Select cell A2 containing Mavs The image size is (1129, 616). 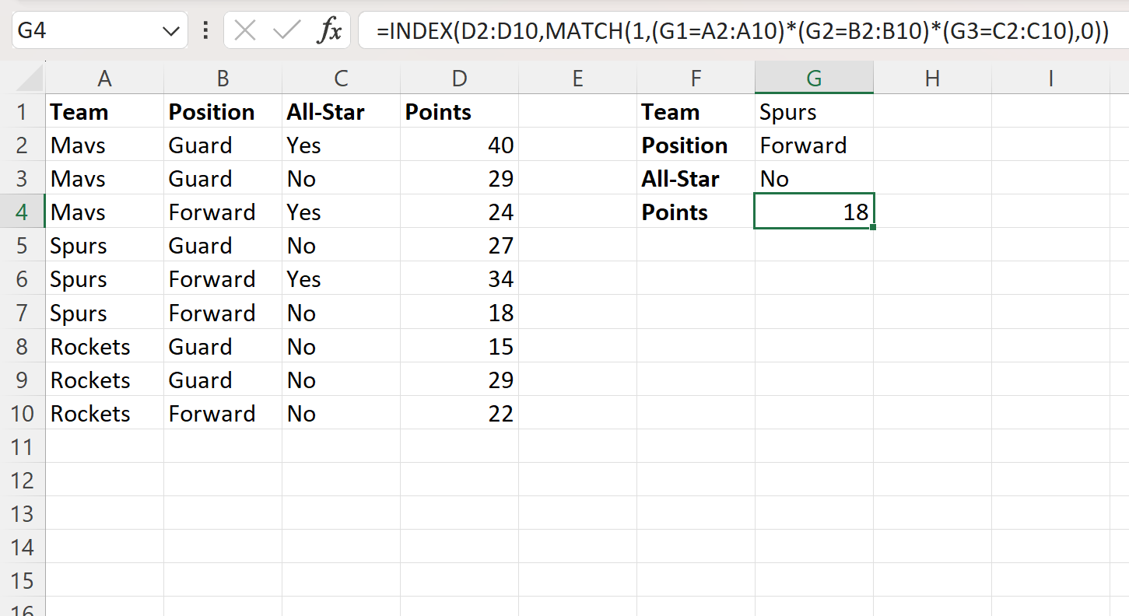pyautogui.click(x=104, y=145)
